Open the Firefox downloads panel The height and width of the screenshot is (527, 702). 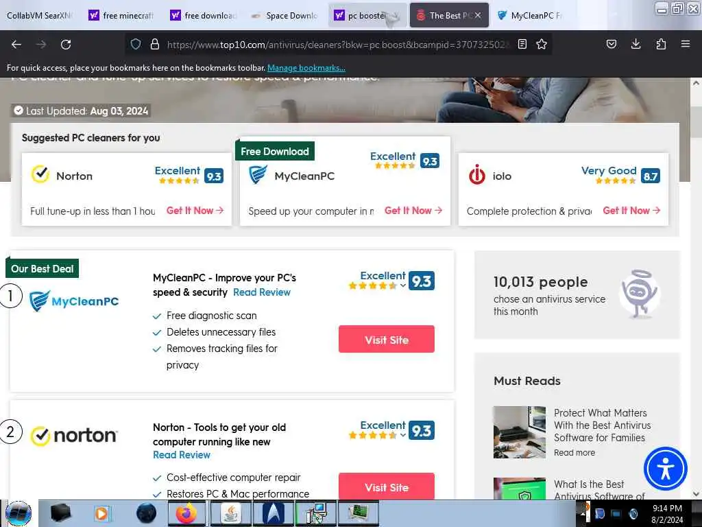tap(636, 44)
